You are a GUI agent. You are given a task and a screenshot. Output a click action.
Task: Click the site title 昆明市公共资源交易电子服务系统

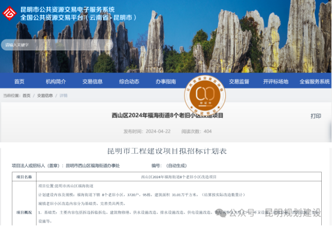[x=68, y=10]
